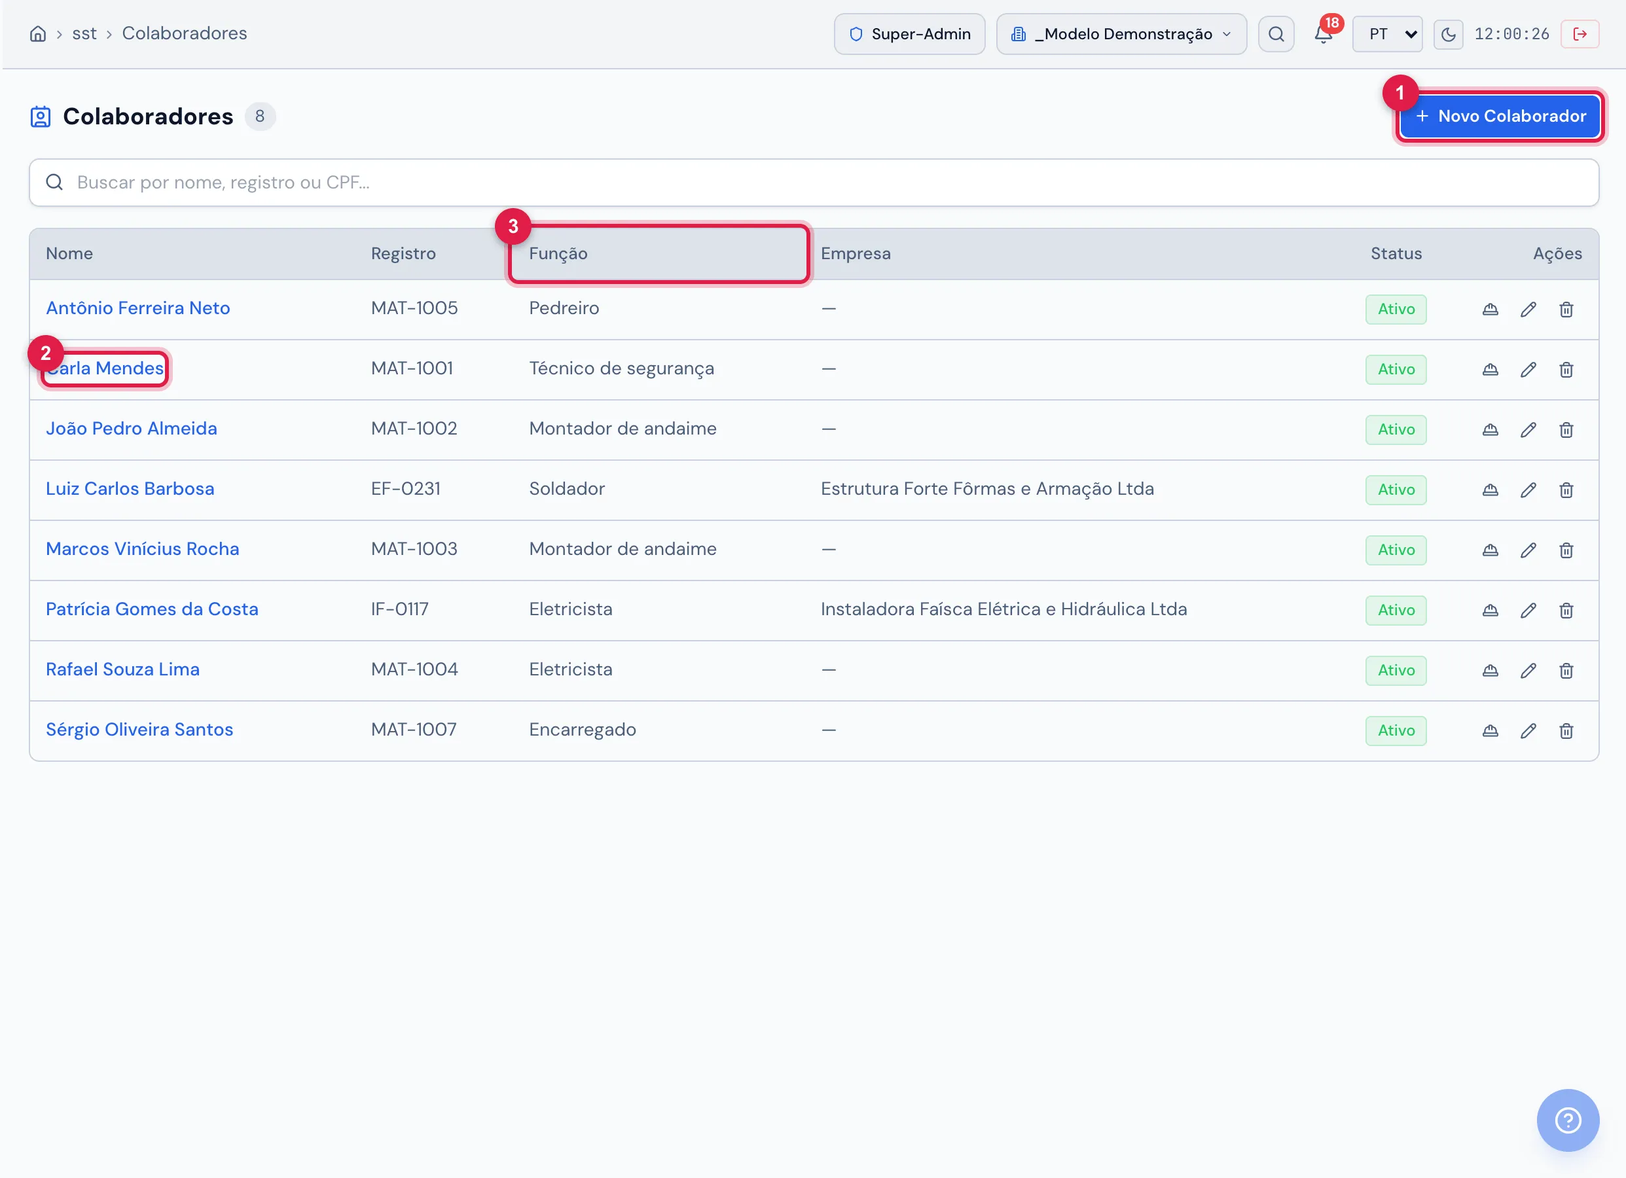Screen dimensions: 1626x1178
Task: Click the hard-hat icon for Carla Mendes
Action: [x=1490, y=369]
